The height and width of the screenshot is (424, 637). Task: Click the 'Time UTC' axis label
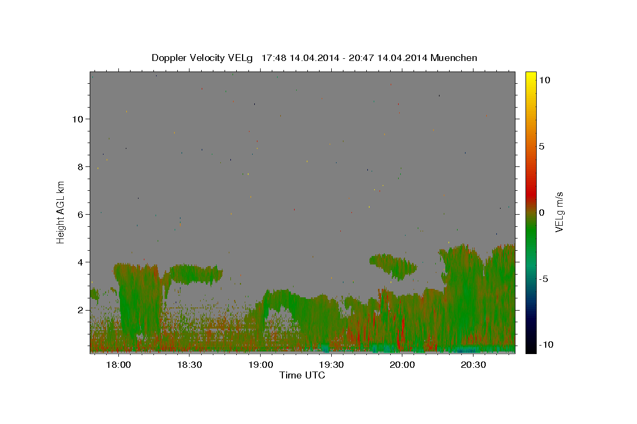pyautogui.click(x=302, y=375)
